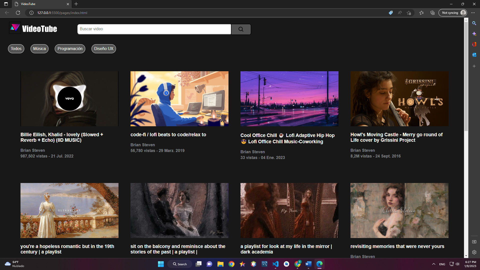Open the Outlook icon in Edge sidebar
The width and height of the screenshot is (480, 270).
click(474, 55)
